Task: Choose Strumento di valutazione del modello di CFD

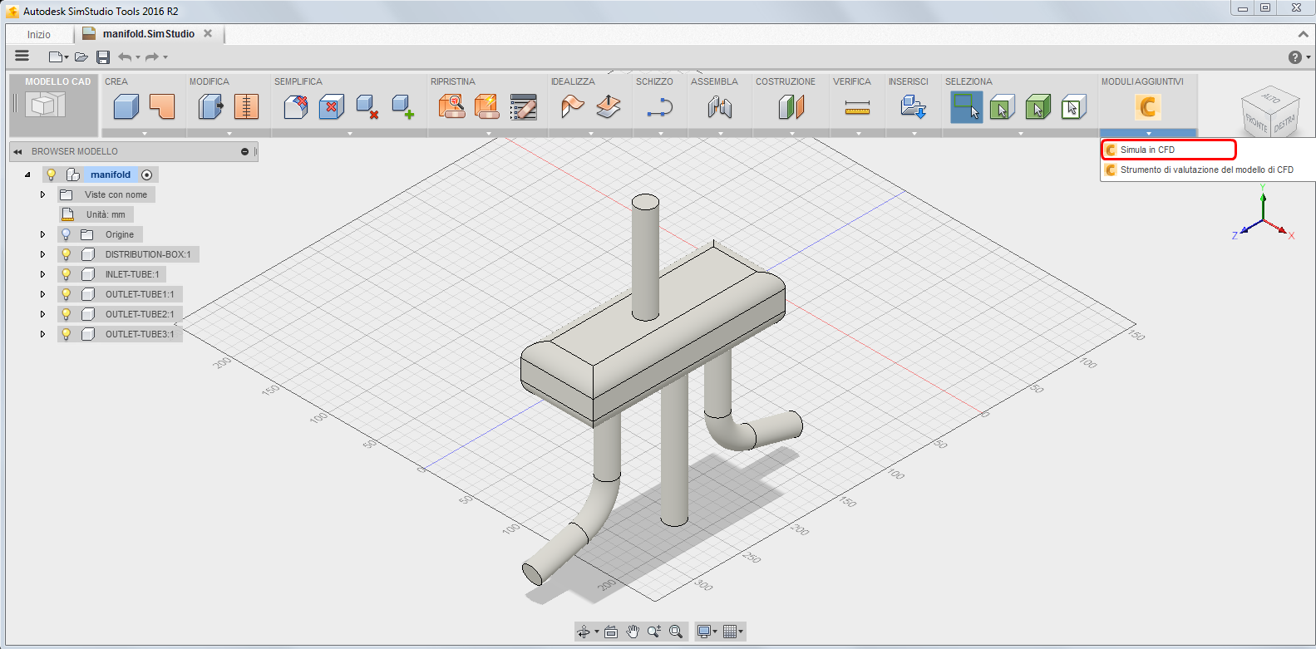Action: click(1207, 170)
